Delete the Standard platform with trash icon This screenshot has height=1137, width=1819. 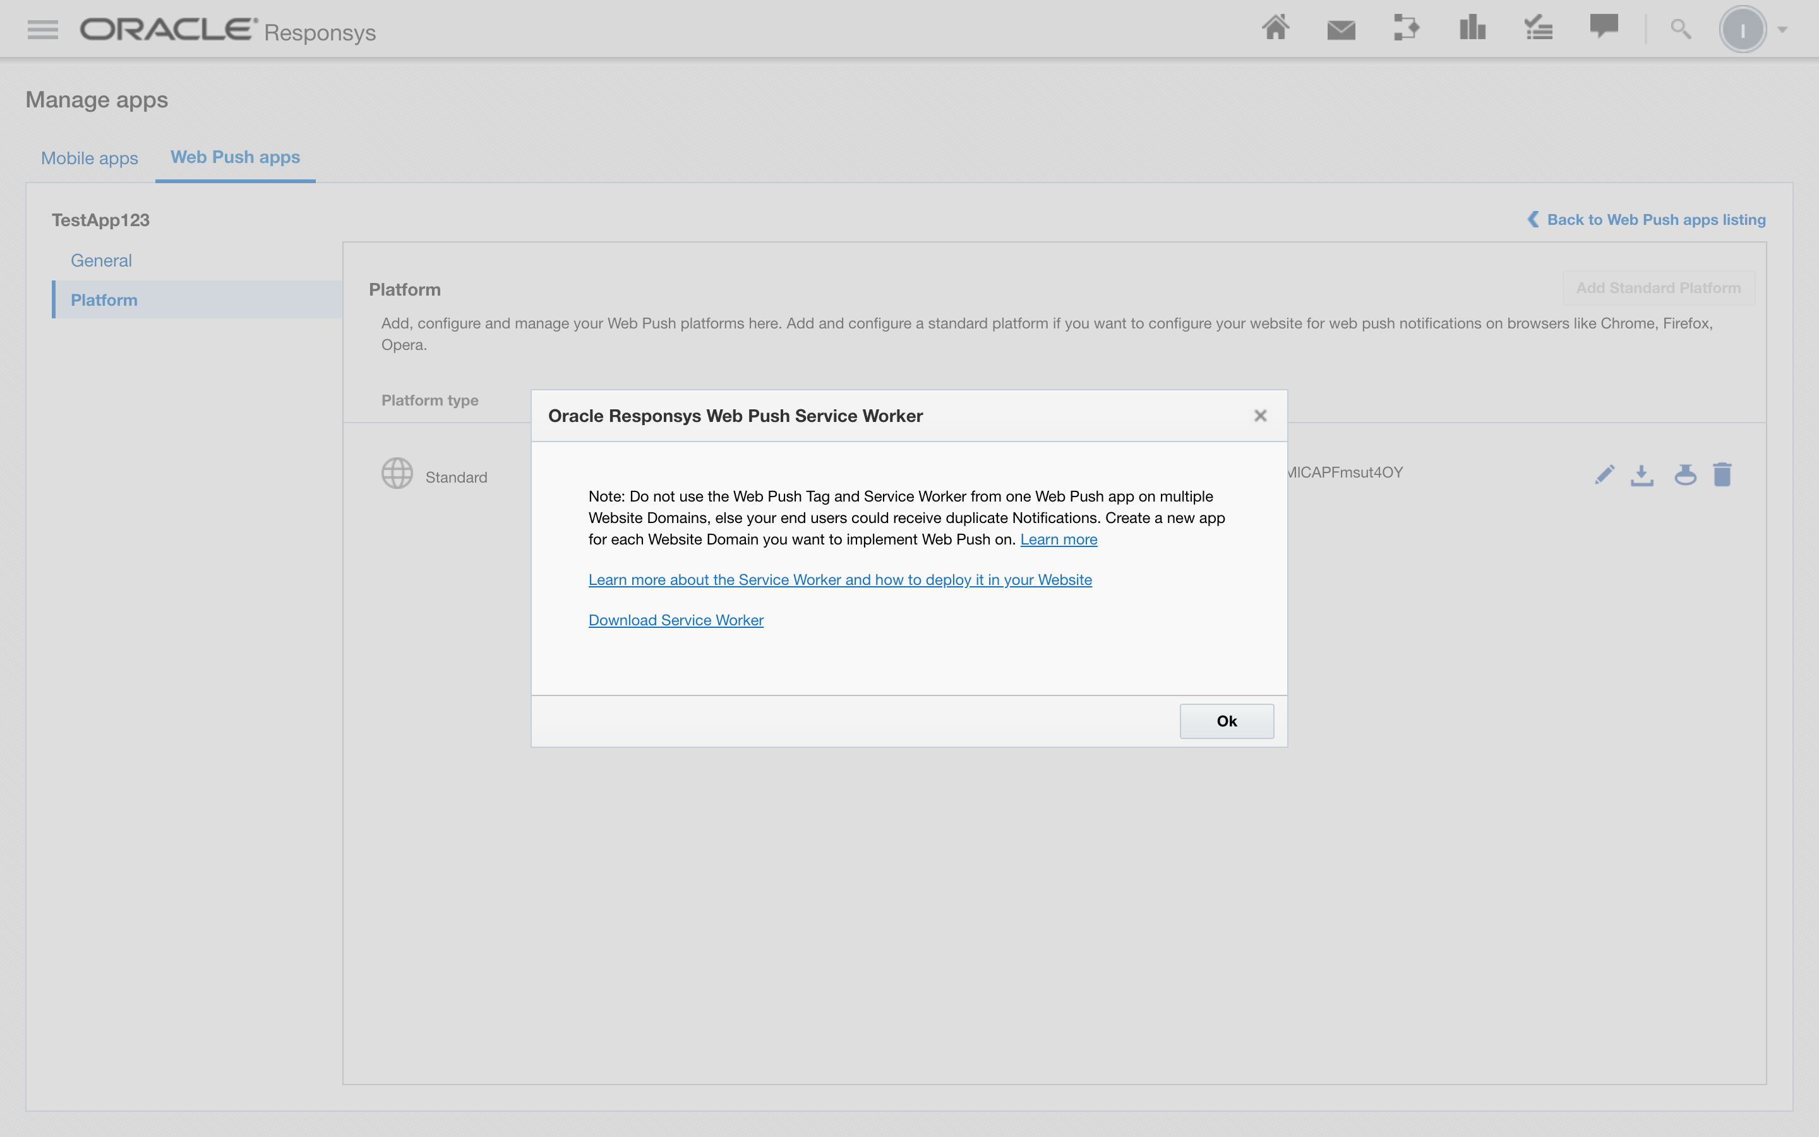1722,475
